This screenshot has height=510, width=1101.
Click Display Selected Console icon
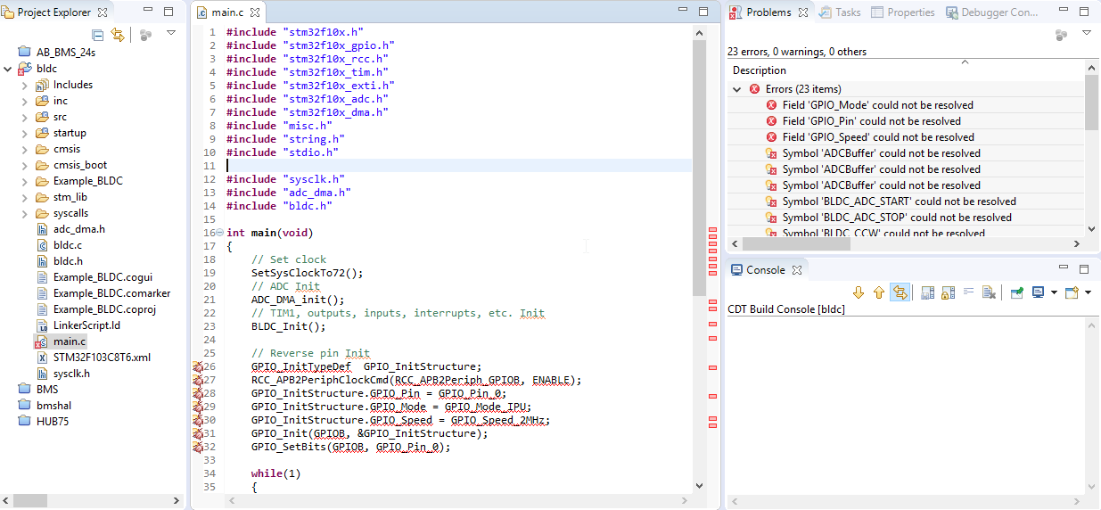[1039, 292]
